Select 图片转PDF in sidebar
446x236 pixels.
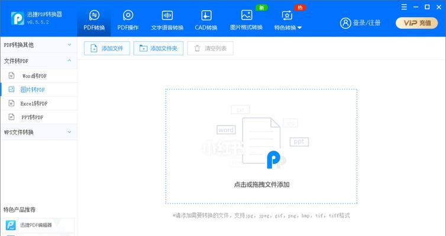pyautogui.click(x=38, y=90)
